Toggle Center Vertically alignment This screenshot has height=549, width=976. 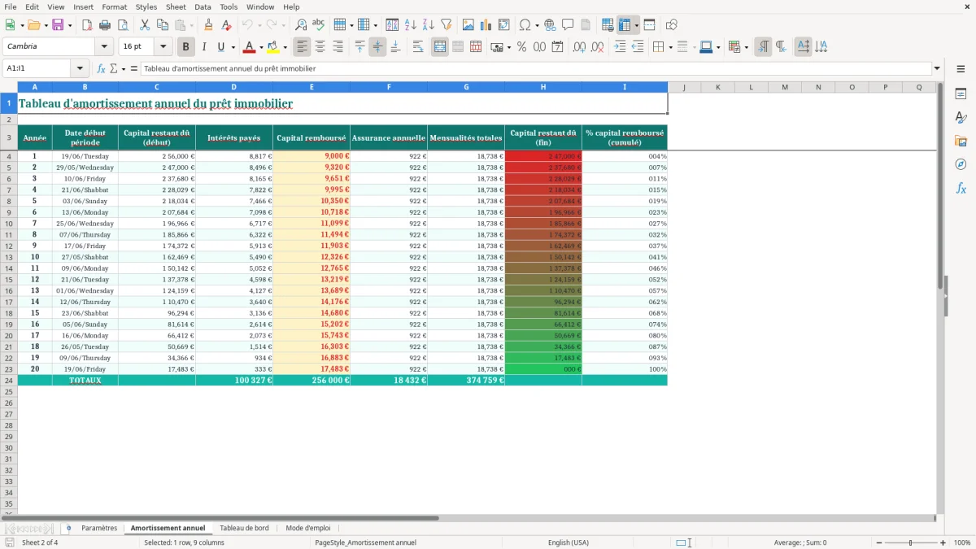click(x=377, y=47)
